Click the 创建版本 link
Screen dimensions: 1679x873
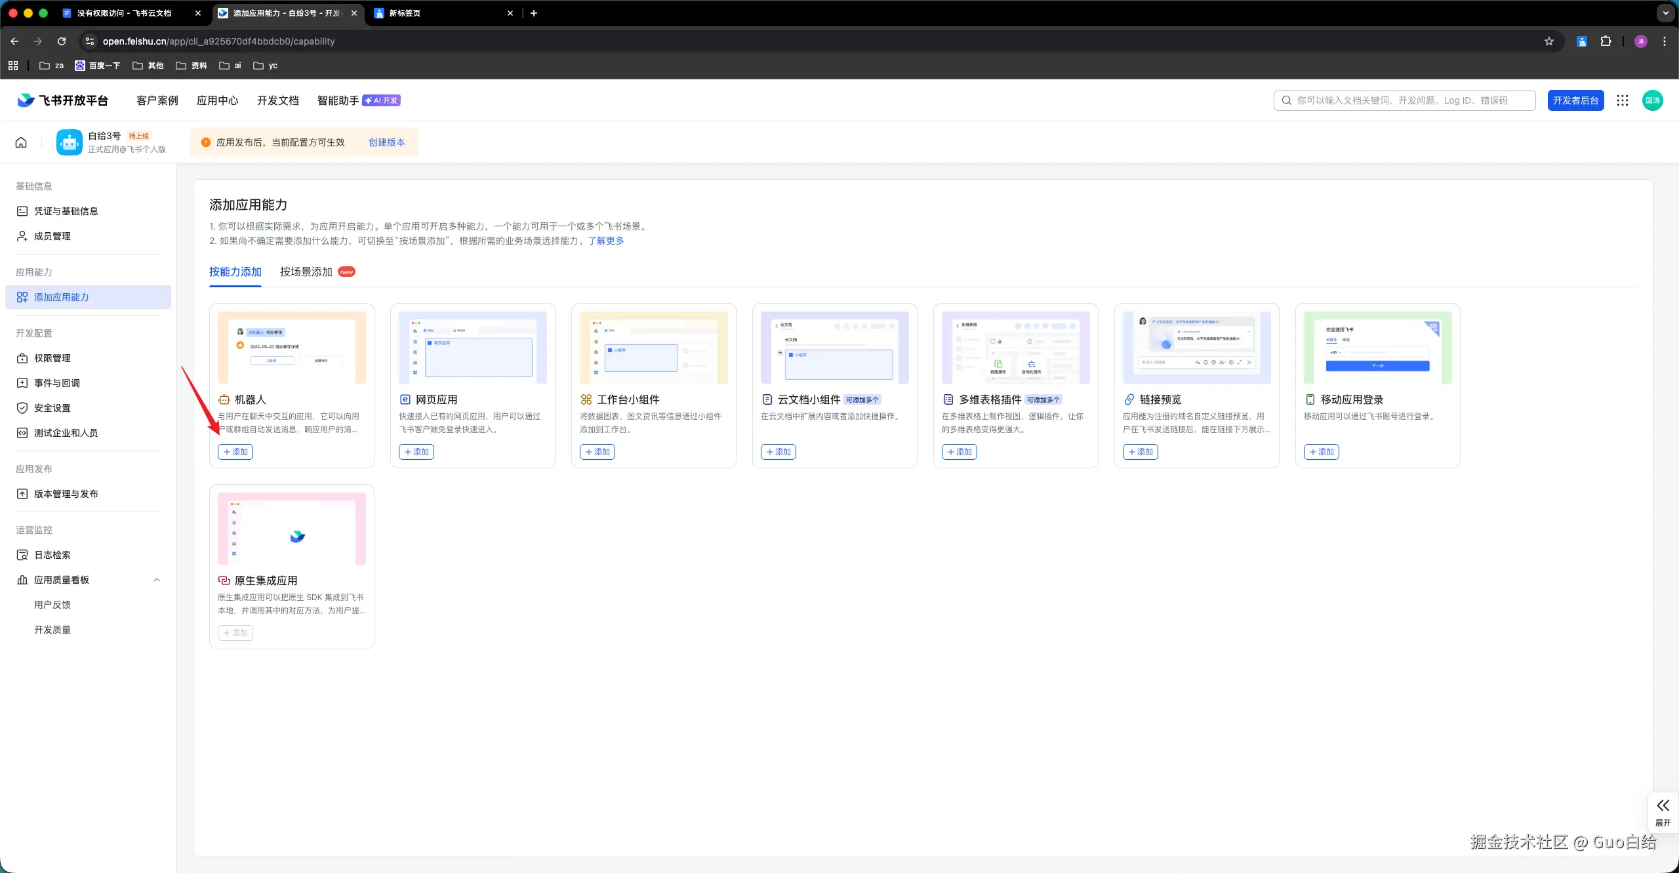pyautogui.click(x=386, y=142)
